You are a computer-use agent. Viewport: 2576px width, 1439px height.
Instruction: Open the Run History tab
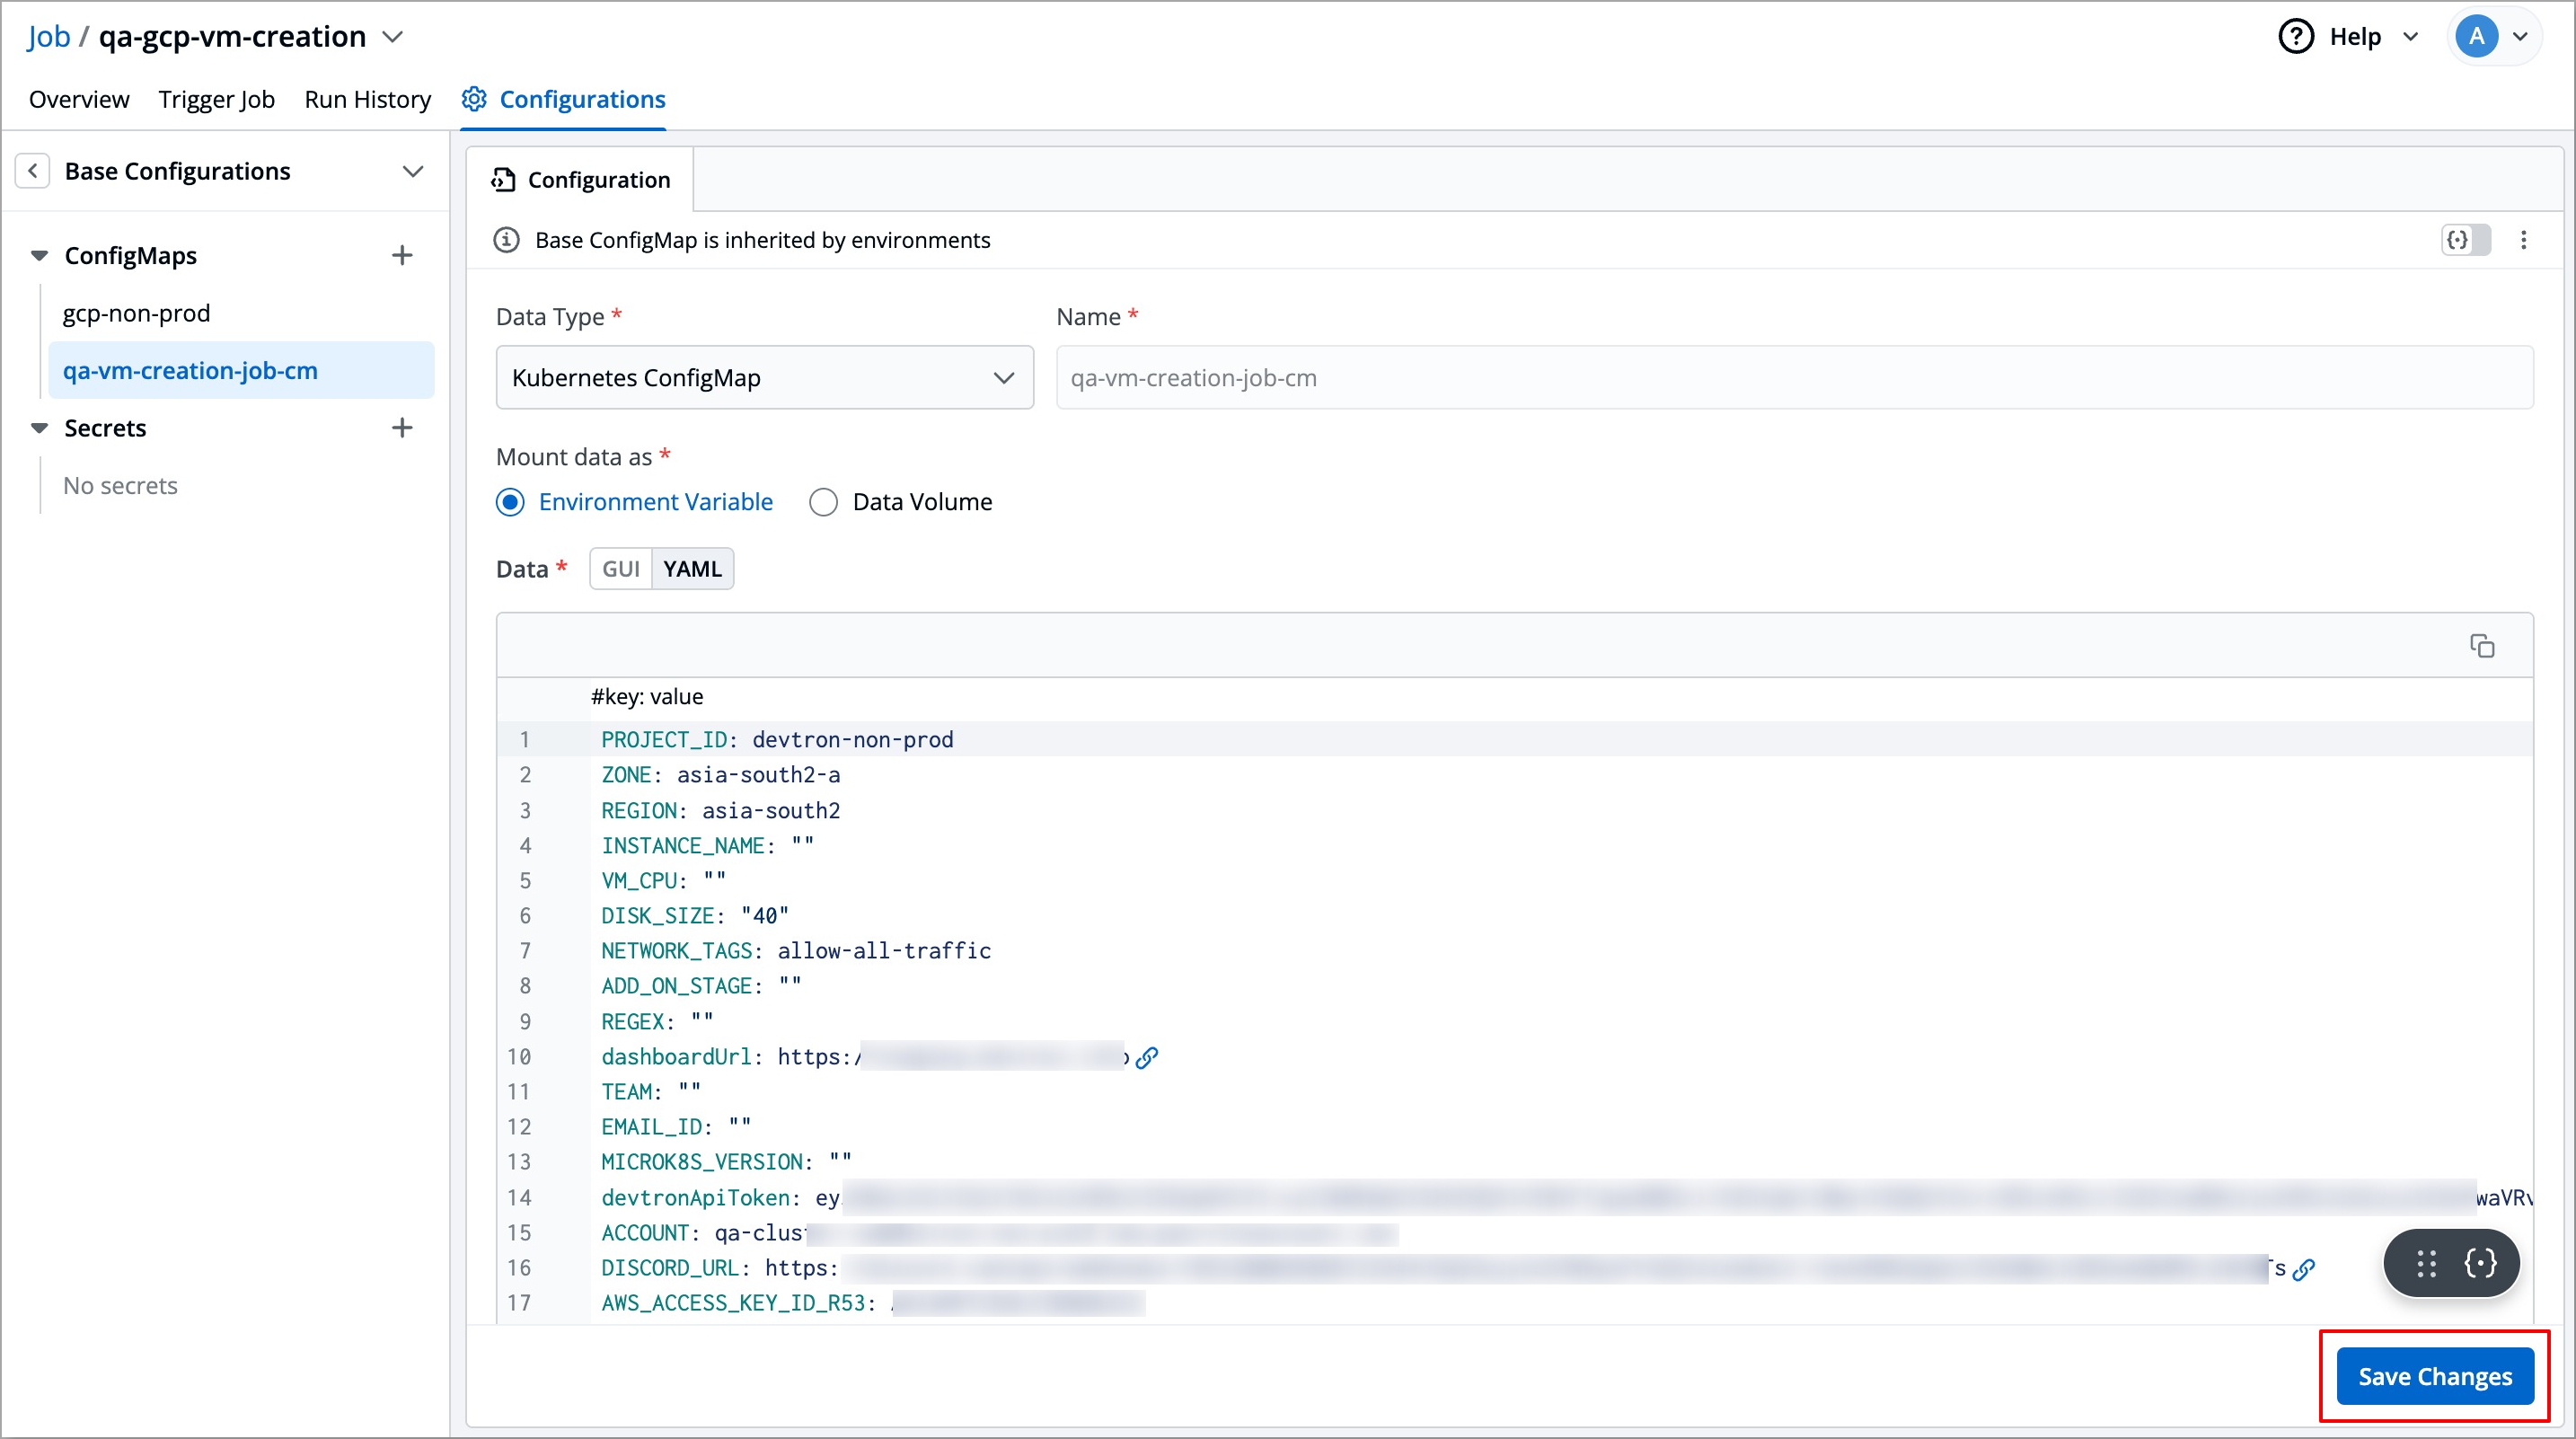(x=367, y=99)
